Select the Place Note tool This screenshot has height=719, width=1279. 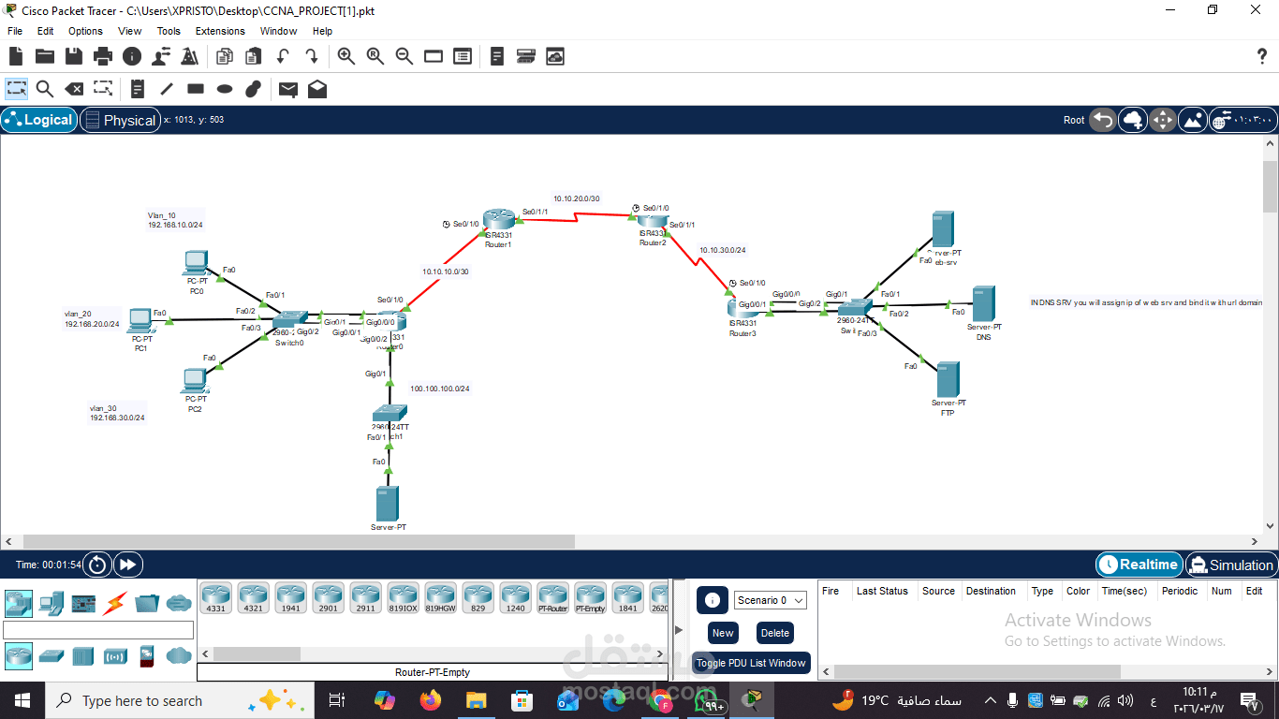pyautogui.click(x=137, y=89)
